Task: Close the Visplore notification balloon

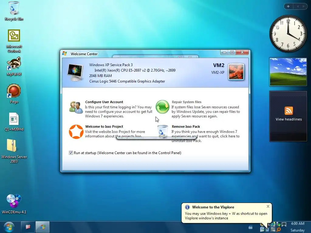Action: point(268,206)
